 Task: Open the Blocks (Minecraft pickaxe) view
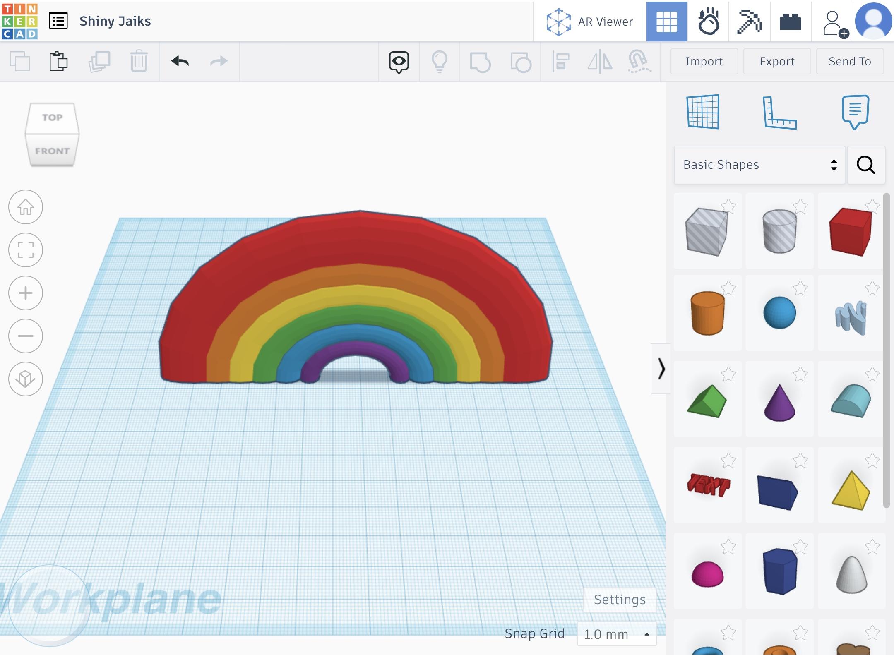point(749,22)
